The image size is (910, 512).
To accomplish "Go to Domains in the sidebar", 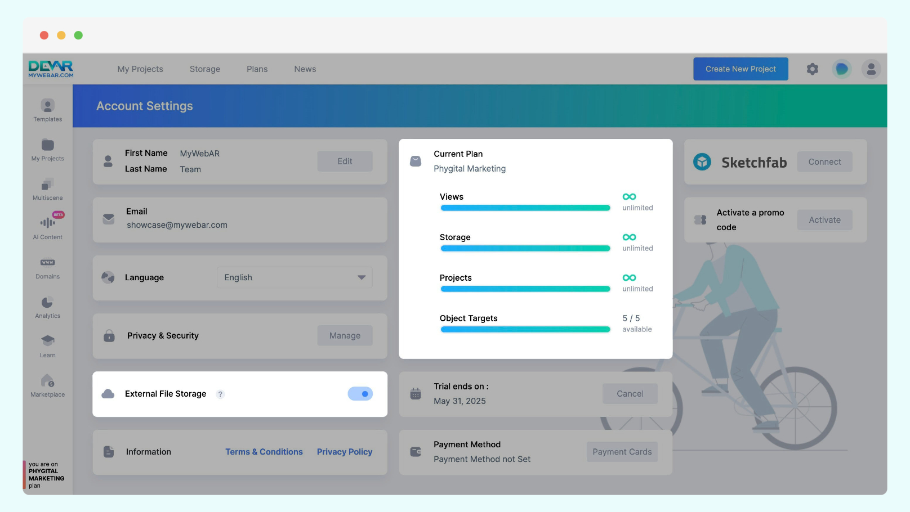I will 48,267.
